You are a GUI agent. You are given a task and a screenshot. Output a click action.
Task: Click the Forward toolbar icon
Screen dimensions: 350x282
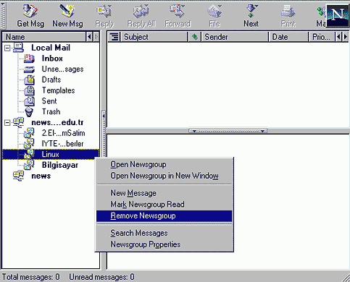pyautogui.click(x=178, y=11)
